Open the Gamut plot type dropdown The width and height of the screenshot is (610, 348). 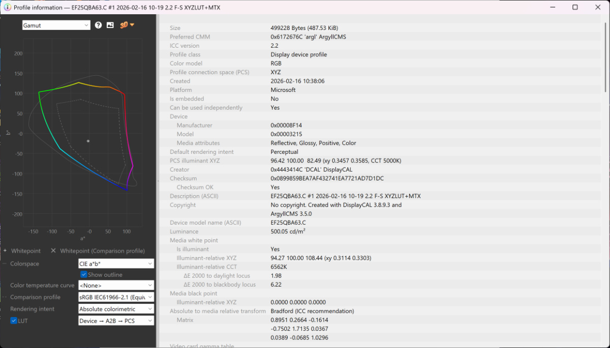tap(56, 25)
